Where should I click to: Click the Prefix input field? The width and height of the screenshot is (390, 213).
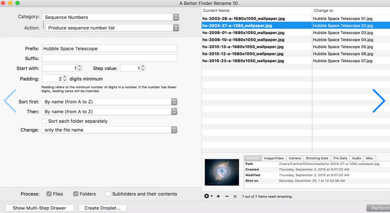tap(109, 48)
